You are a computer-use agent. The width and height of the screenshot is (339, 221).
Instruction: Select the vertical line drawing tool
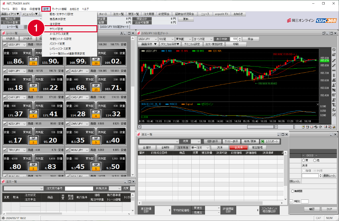click(x=334, y=75)
